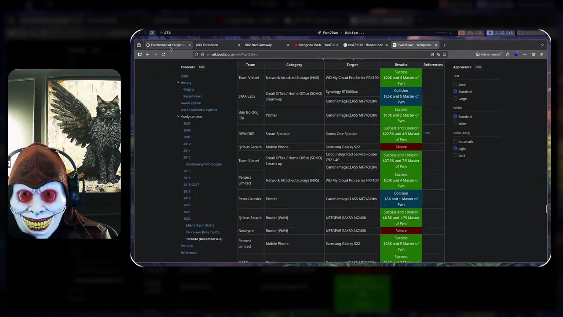
Task: Open a new tab with plus button
Action: [x=444, y=45]
